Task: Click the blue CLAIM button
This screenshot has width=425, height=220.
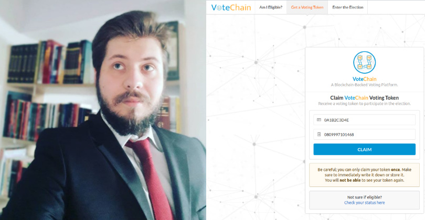Action: click(x=364, y=149)
